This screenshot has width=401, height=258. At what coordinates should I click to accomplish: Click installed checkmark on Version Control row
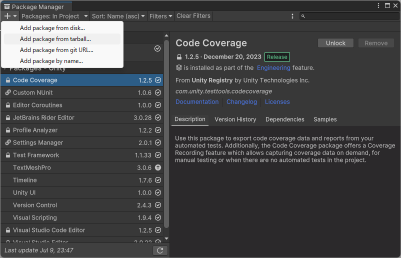(158, 205)
